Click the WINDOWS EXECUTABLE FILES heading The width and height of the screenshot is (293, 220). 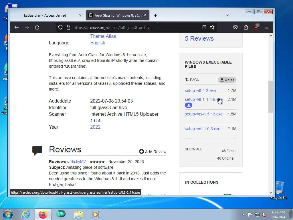(x=208, y=64)
